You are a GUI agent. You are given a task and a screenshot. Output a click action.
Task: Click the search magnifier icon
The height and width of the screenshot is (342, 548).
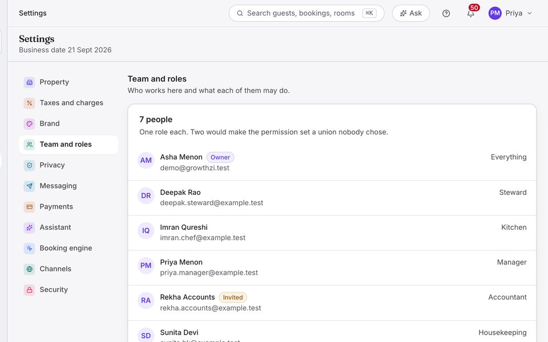(240, 13)
